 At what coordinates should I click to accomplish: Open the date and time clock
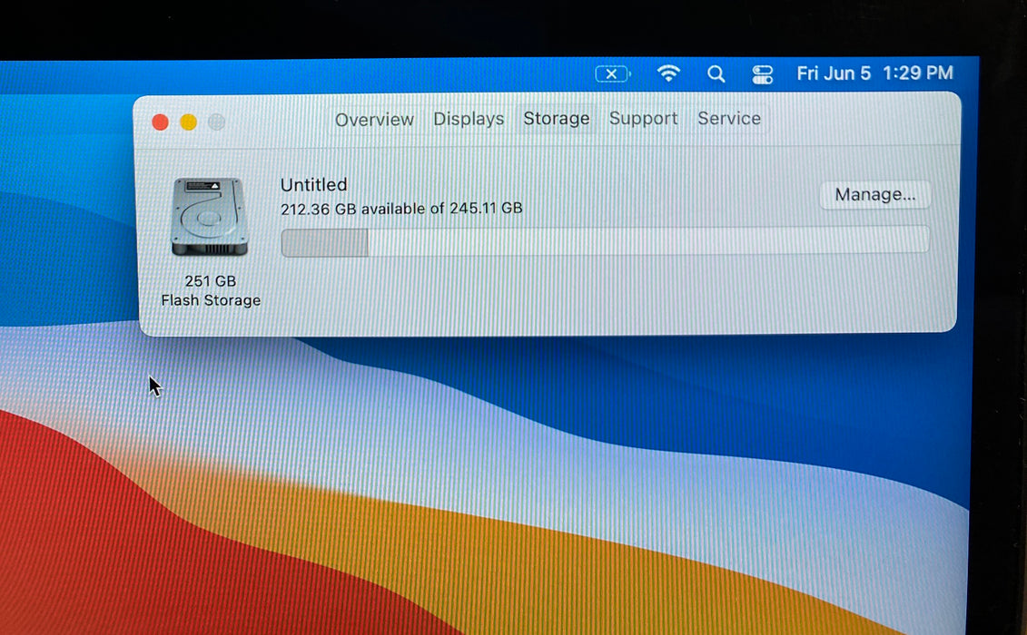pyautogui.click(x=874, y=73)
